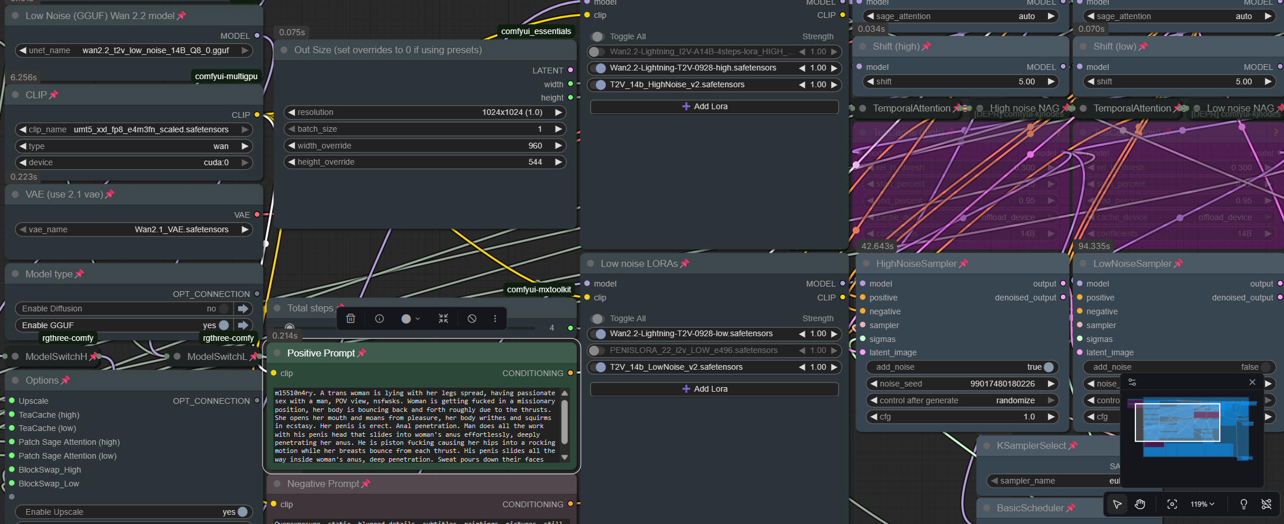The width and height of the screenshot is (1284, 524).
Task: Collapse the CLIP node via its title dot
Action: tap(15, 95)
